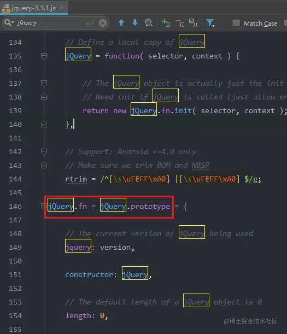The height and width of the screenshot is (334, 287).
Task: Open the search filter funnel dropdown
Action: tap(210, 22)
